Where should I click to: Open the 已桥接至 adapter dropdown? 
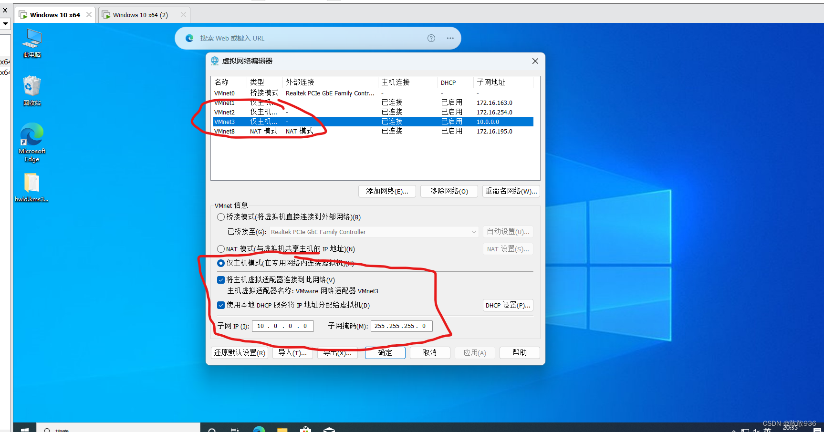pos(374,232)
